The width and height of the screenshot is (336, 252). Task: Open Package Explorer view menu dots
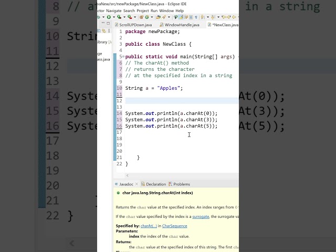109,31
